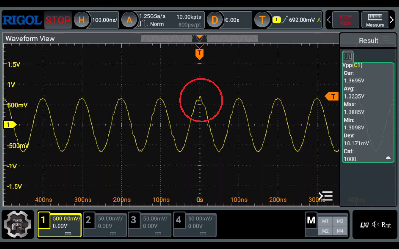Open the orange A acquisition settings icon

pyautogui.click(x=129, y=20)
